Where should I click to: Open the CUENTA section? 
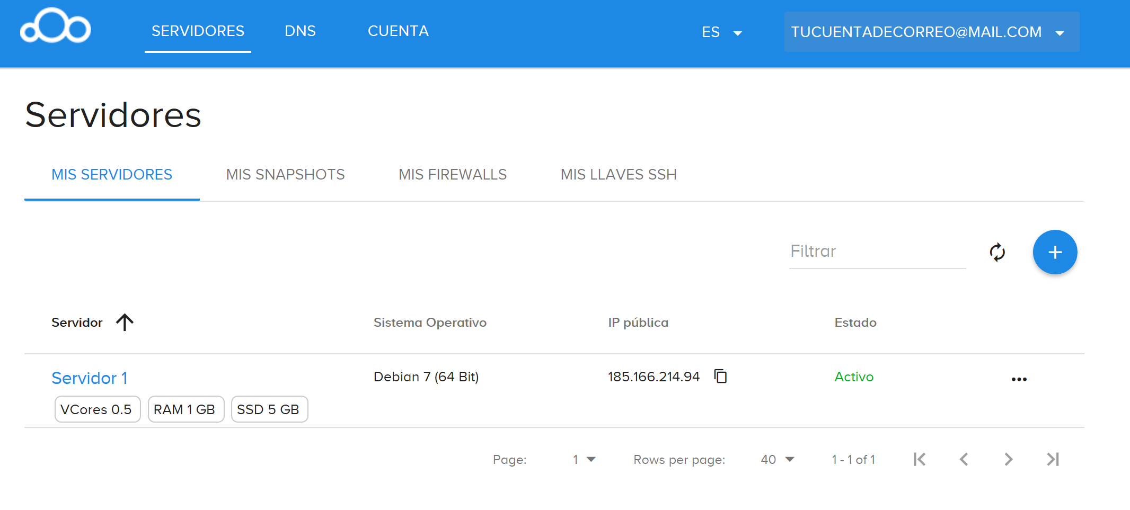[398, 31]
